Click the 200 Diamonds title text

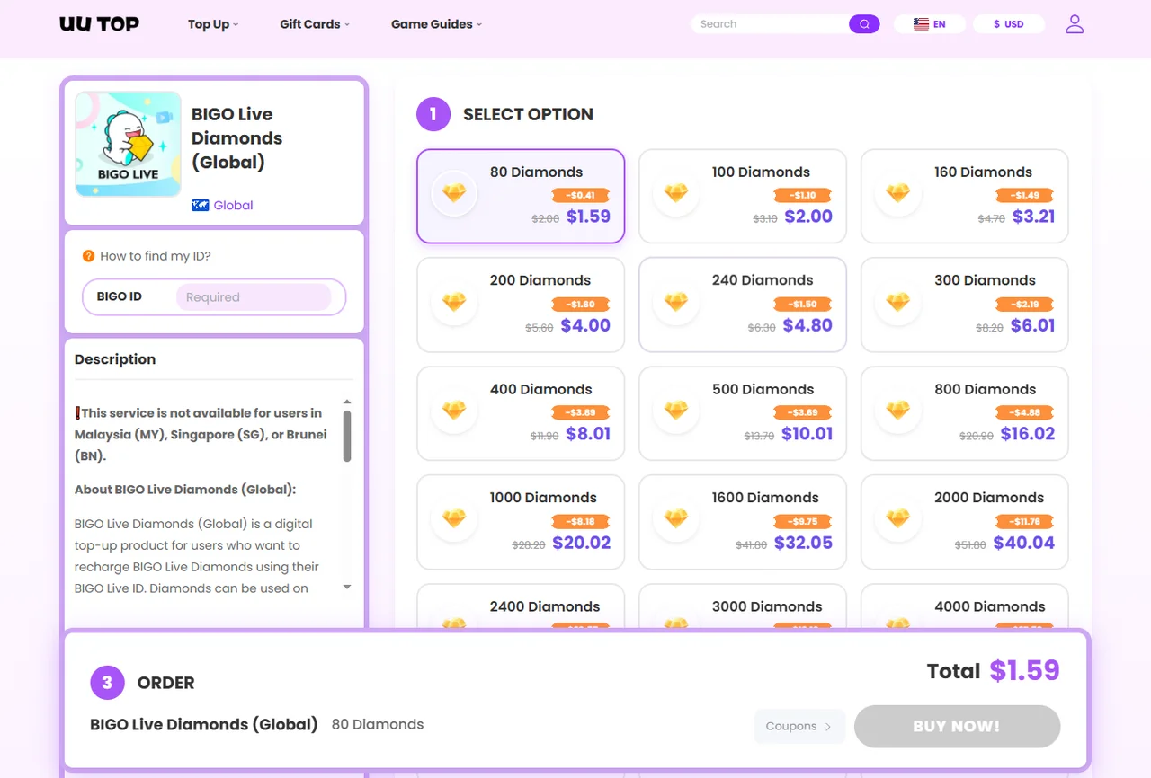(x=540, y=280)
